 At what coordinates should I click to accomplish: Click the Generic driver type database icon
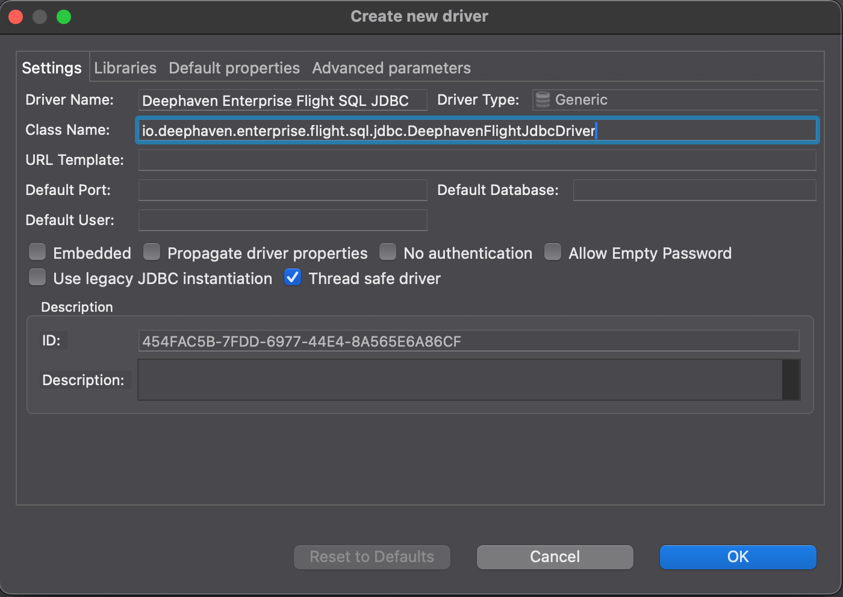543,100
